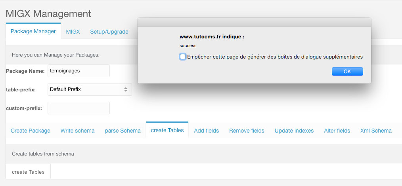Select the Add fields tab

[x=207, y=131]
